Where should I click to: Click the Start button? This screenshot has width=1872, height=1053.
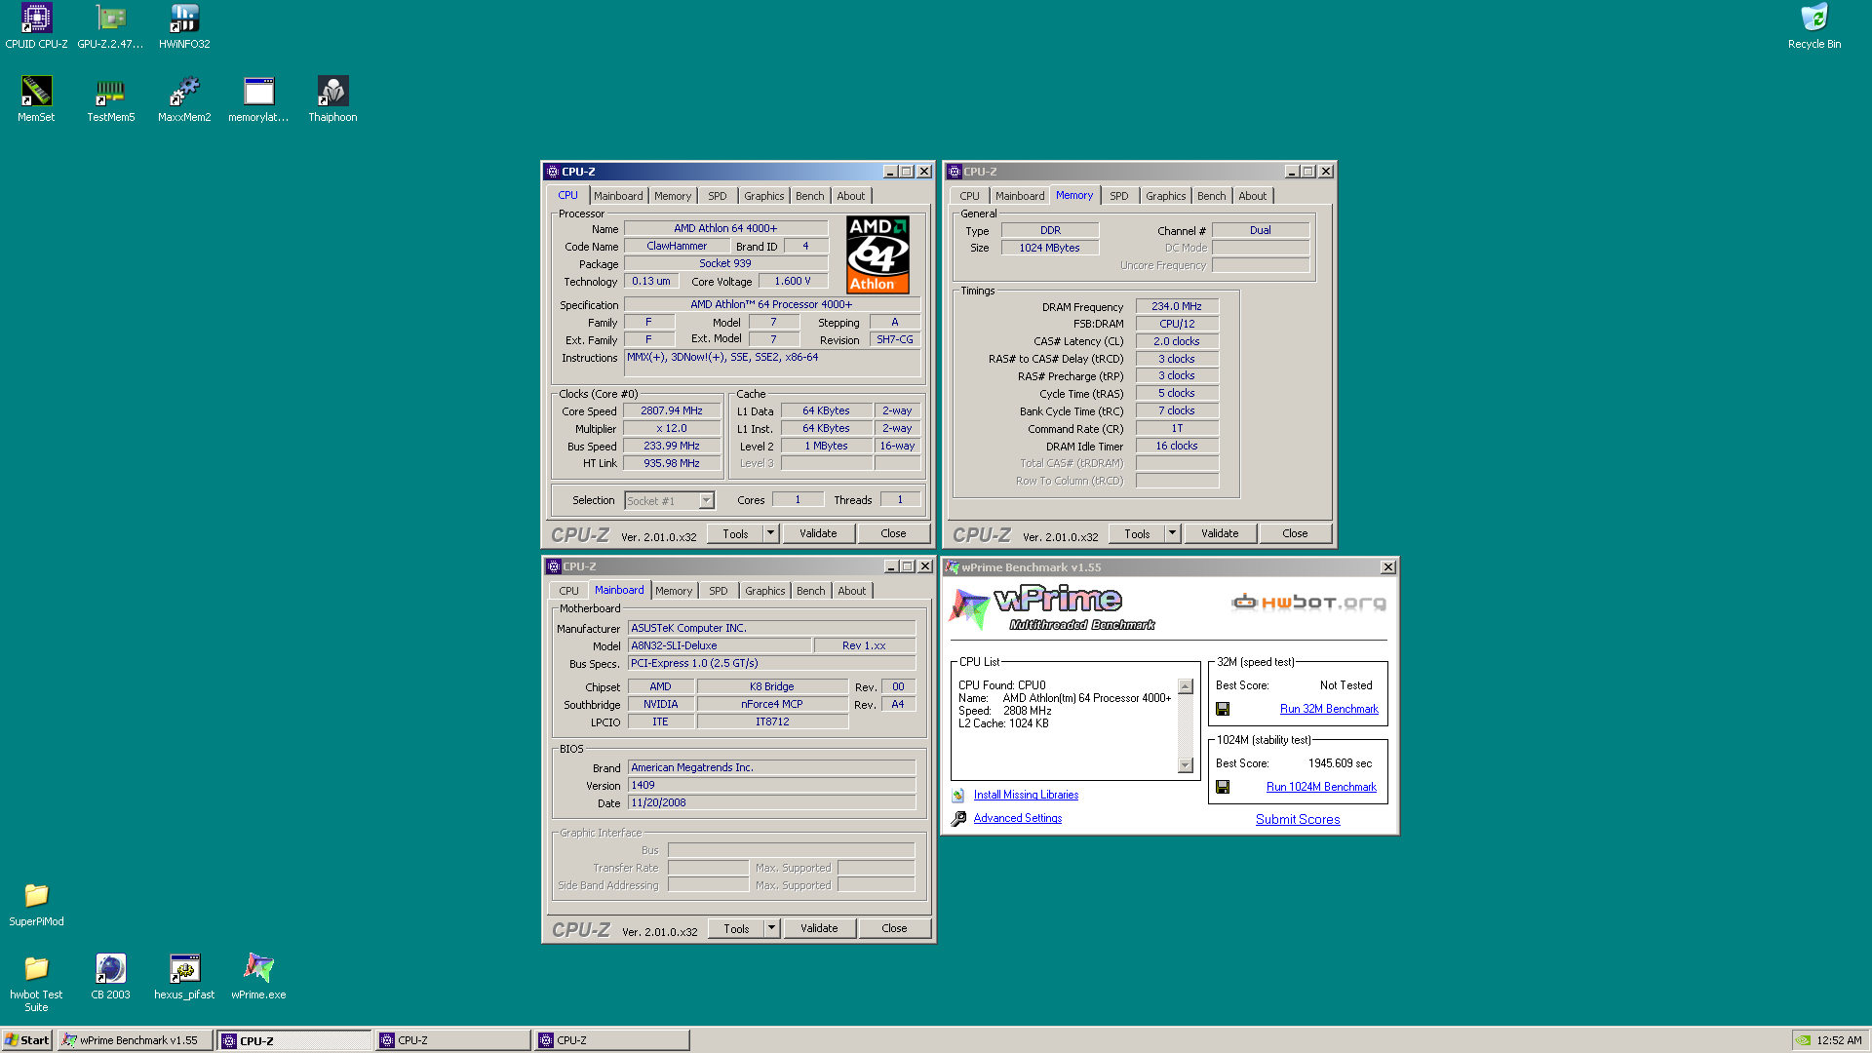[27, 1040]
